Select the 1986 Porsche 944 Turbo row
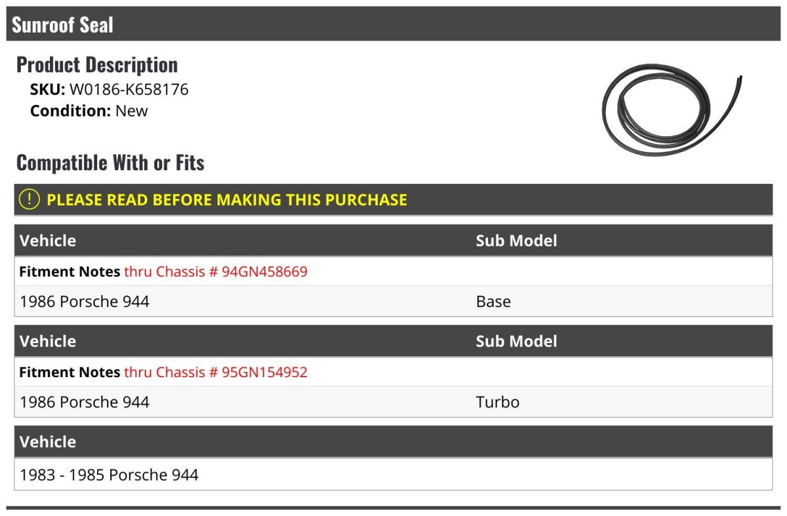This screenshot has width=787, height=516. click(x=393, y=401)
